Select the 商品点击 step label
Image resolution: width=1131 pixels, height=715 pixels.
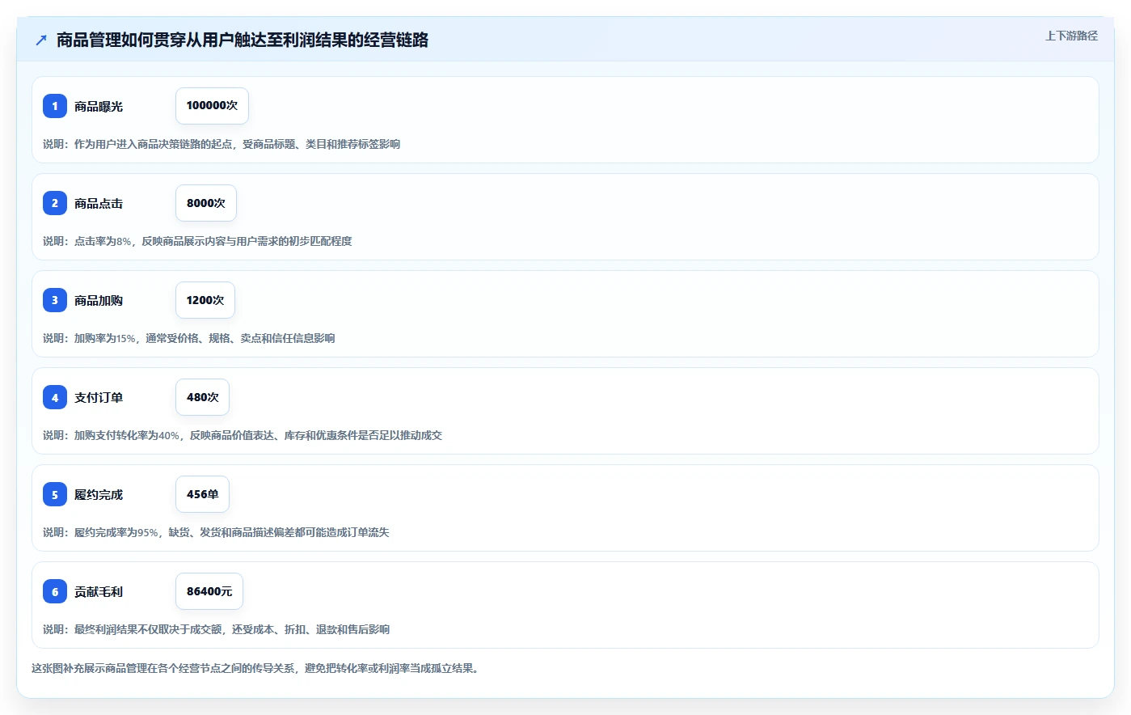[x=99, y=203]
